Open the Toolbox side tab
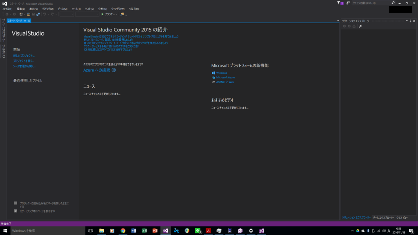This screenshot has width=418, height=235. pyautogui.click(x=4, y=51)
